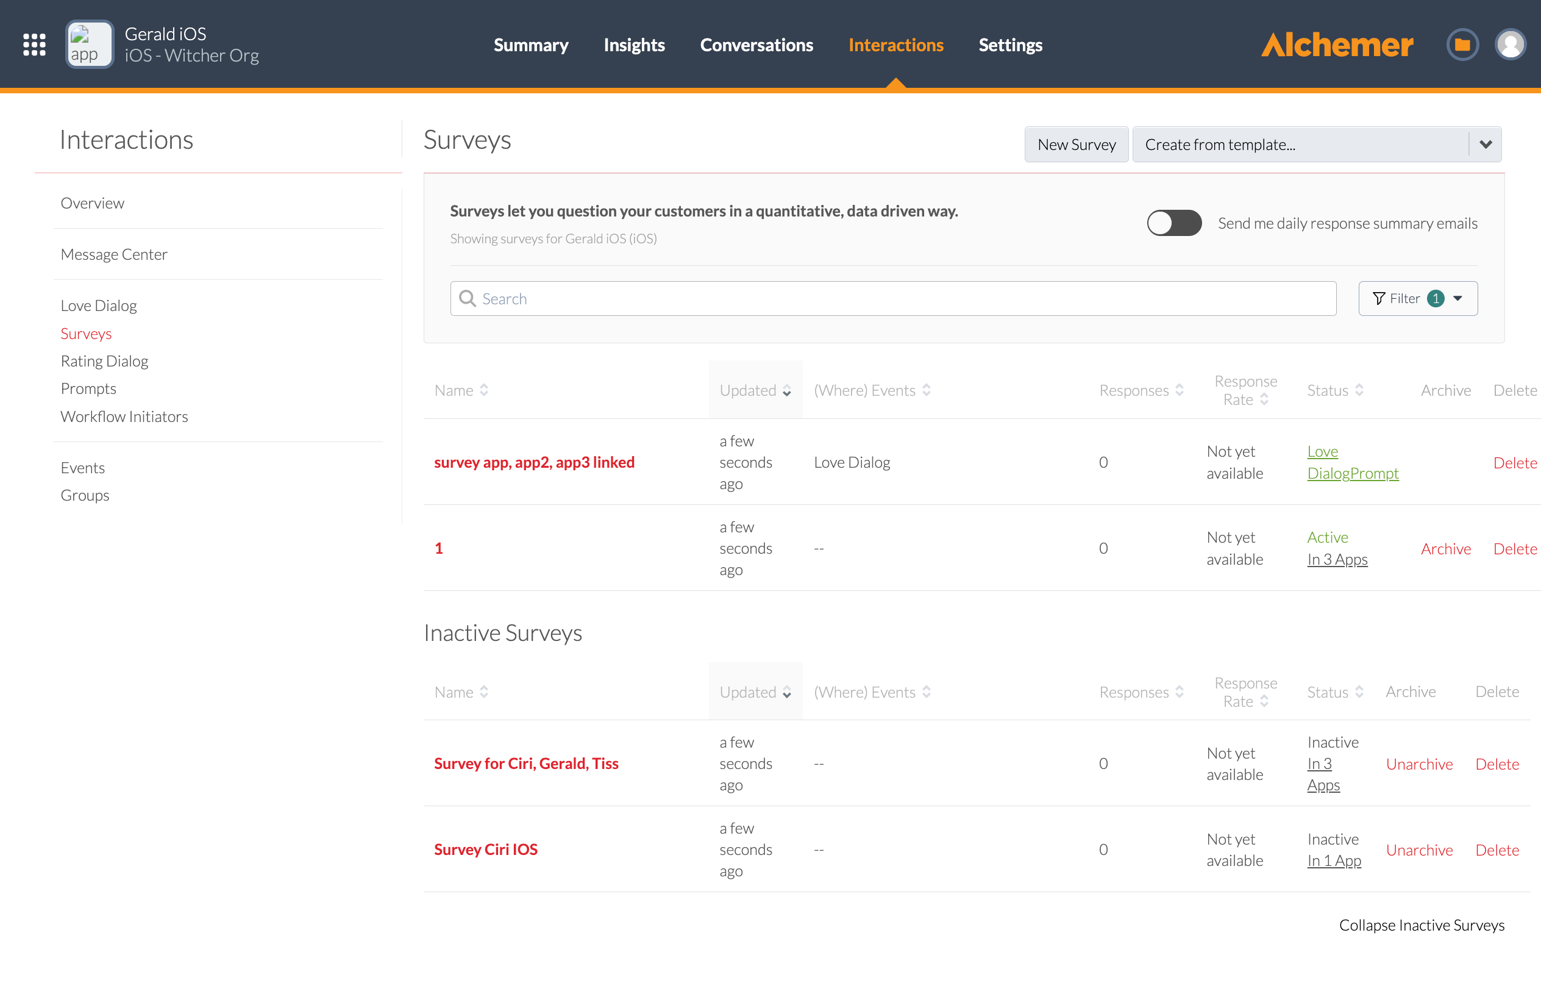The height and width of the screenshot is (1005, 1541).
Task: Open the Filter dropdown
Action: pos(1417,299)
